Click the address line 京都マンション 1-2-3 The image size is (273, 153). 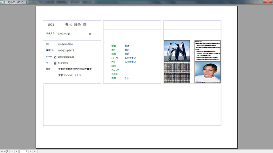(x=70, y=75)
